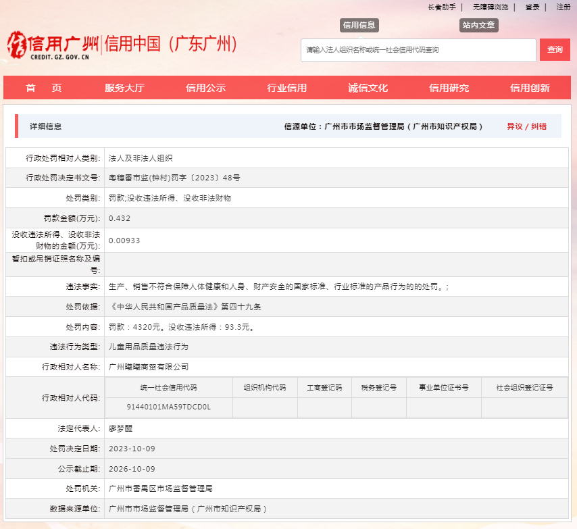
Task: Open 长者助手 link at top
Action: [442, 7]
